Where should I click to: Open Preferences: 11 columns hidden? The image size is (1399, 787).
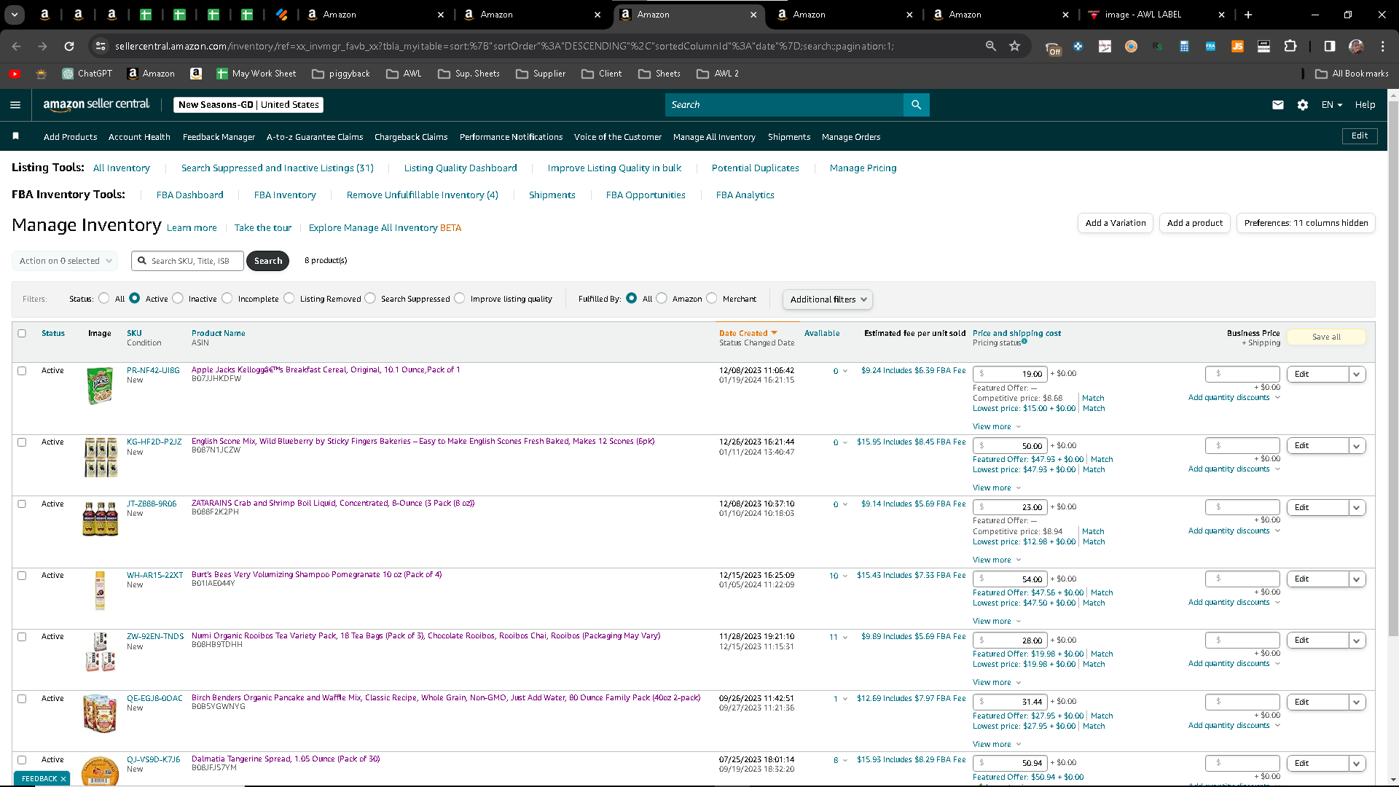click(1306, 223)
